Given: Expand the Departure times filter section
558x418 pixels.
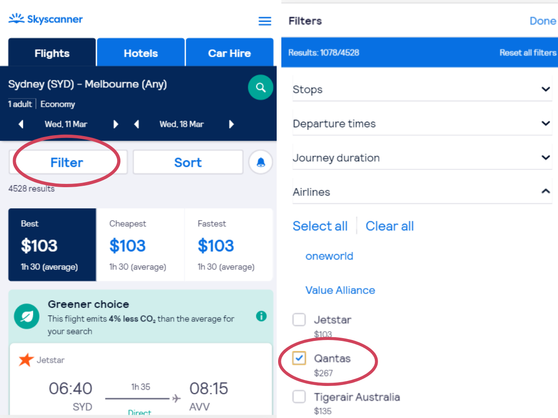Looking at the screenshot, I should point(422,124).
